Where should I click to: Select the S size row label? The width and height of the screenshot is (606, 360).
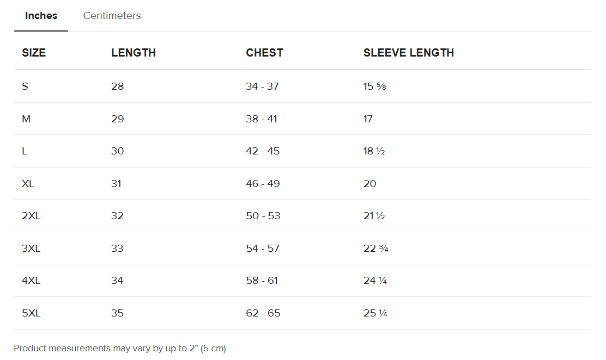(25, 86)
